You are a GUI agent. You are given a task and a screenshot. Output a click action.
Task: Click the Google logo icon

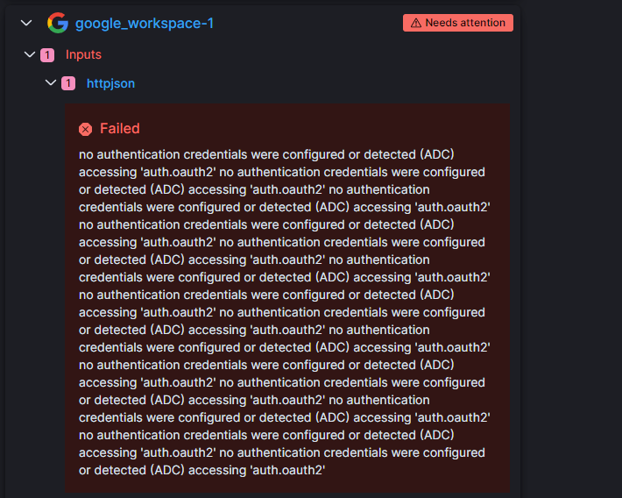(58, 23)
